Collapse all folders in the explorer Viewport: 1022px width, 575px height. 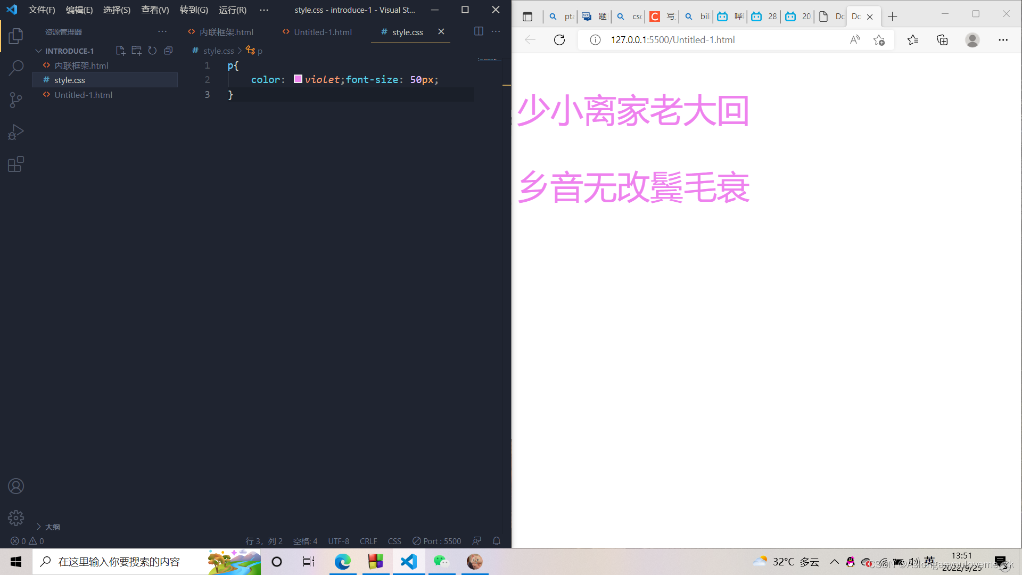pos(168,50)
